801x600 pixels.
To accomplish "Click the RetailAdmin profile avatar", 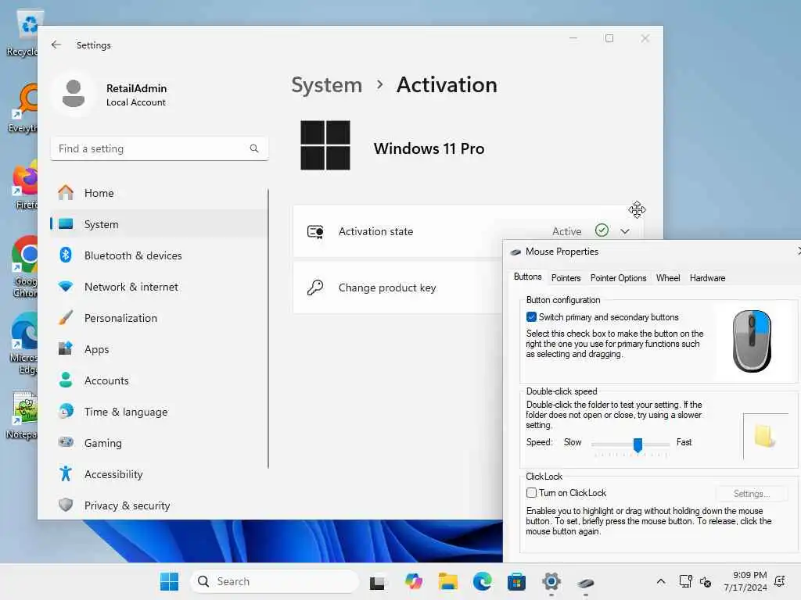I will (x=74, y=94).
